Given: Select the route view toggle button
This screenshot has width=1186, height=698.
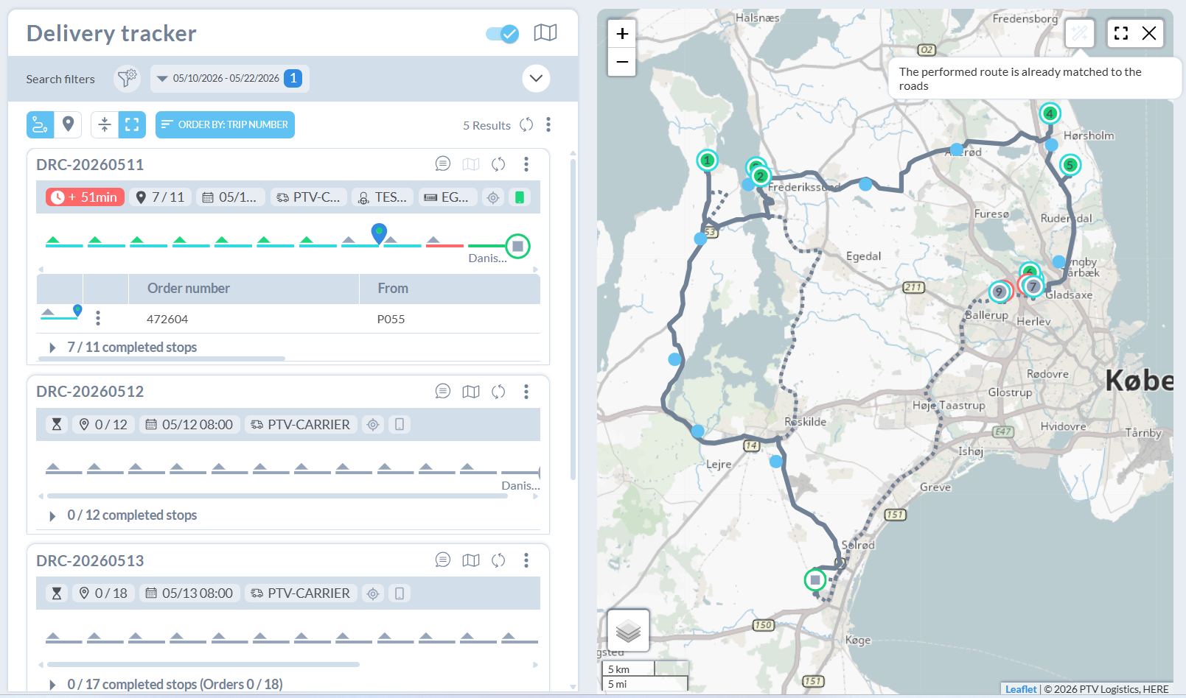Looking at the screenshot, I should [41, 124].
